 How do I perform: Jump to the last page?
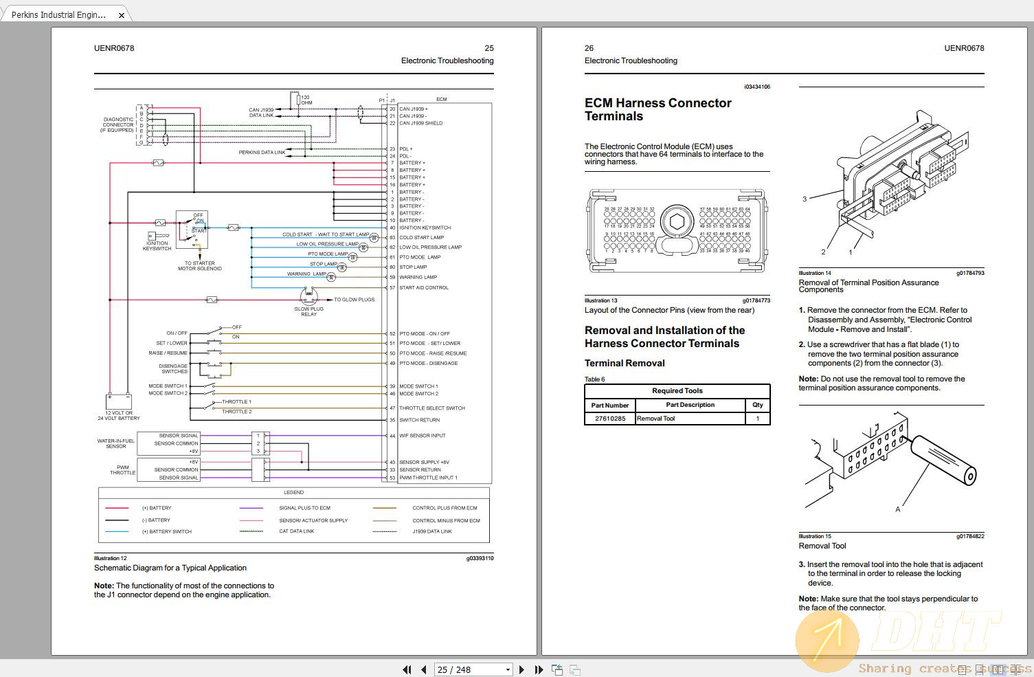(x=539, y=669)
